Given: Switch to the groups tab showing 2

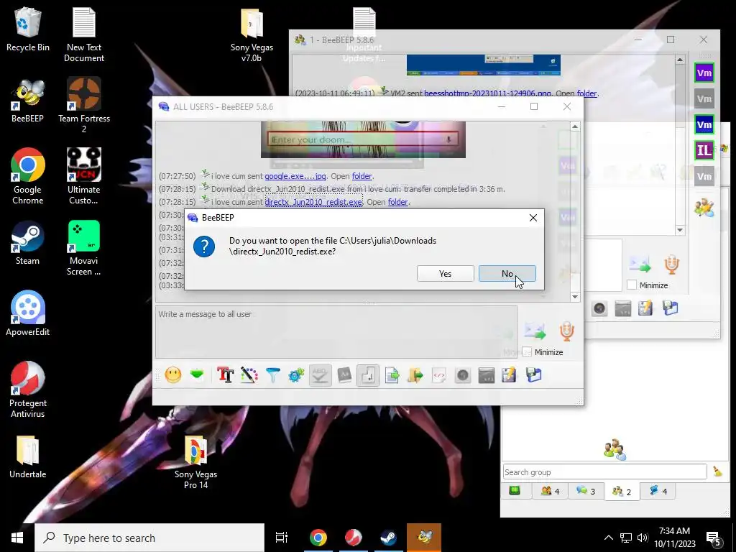Looking at the screenshot, I should (x=622, y=491).
